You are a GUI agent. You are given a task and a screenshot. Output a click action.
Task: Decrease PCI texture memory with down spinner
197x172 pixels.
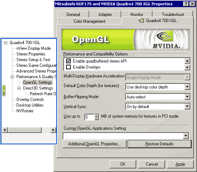[97, 119]
